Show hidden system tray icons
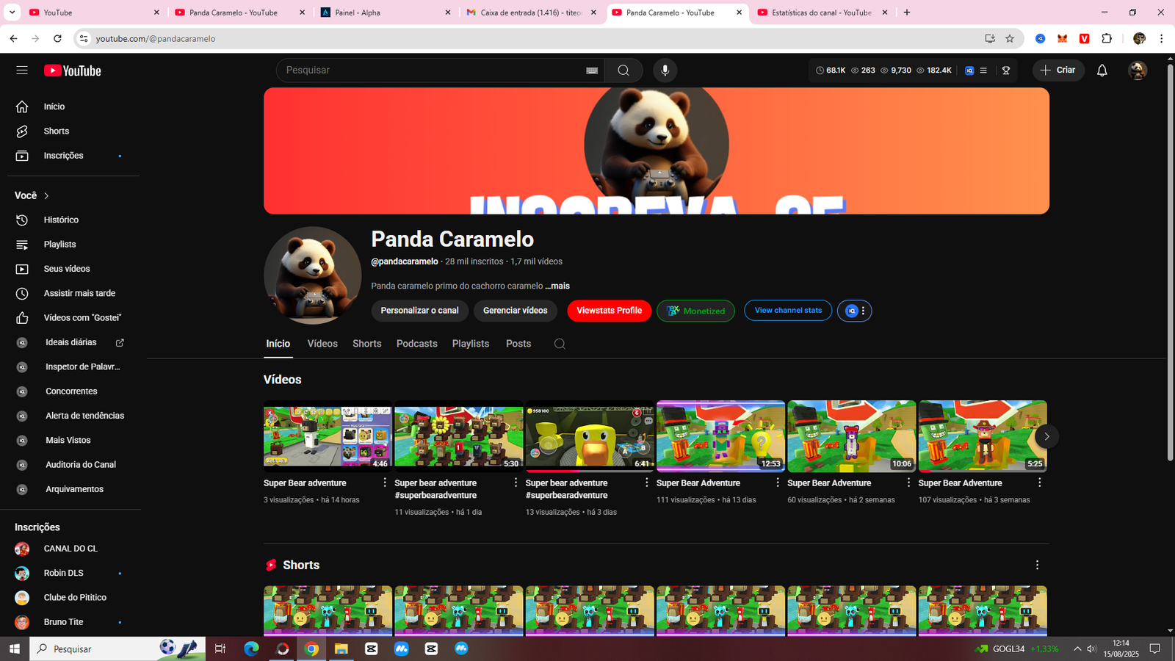The image size is (1175, 661). (1077, 649)
